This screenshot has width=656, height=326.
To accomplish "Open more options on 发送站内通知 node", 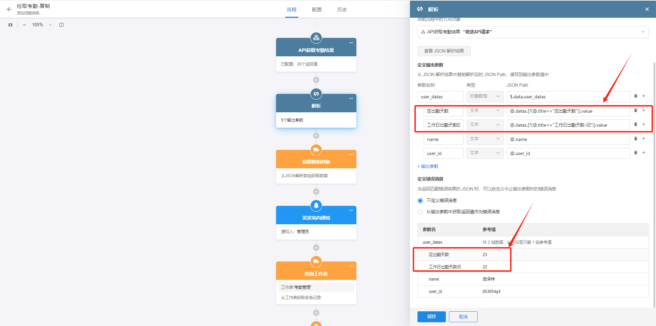I will pyautogui.click(x=351, y=210).
